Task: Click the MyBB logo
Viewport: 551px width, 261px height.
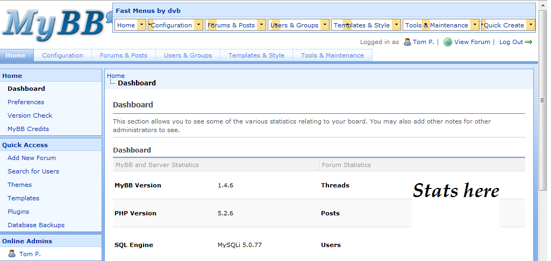Action: point(56,25)
